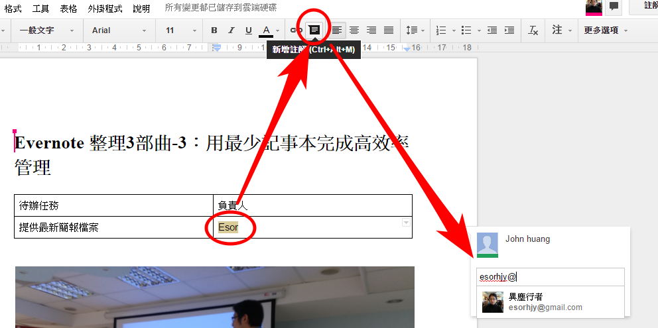658x328 pixels.
Task: Apply bulleted list
Action: (x=466, y=30)
